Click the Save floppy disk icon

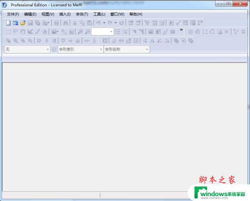coord(30,23)
